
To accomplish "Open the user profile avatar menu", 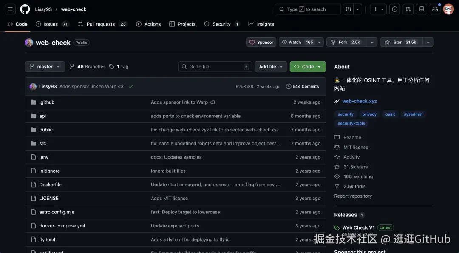I will pyautogui.click(x=448, y=9).
